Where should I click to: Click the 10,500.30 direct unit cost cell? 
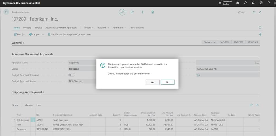click(x=149, y=125)
